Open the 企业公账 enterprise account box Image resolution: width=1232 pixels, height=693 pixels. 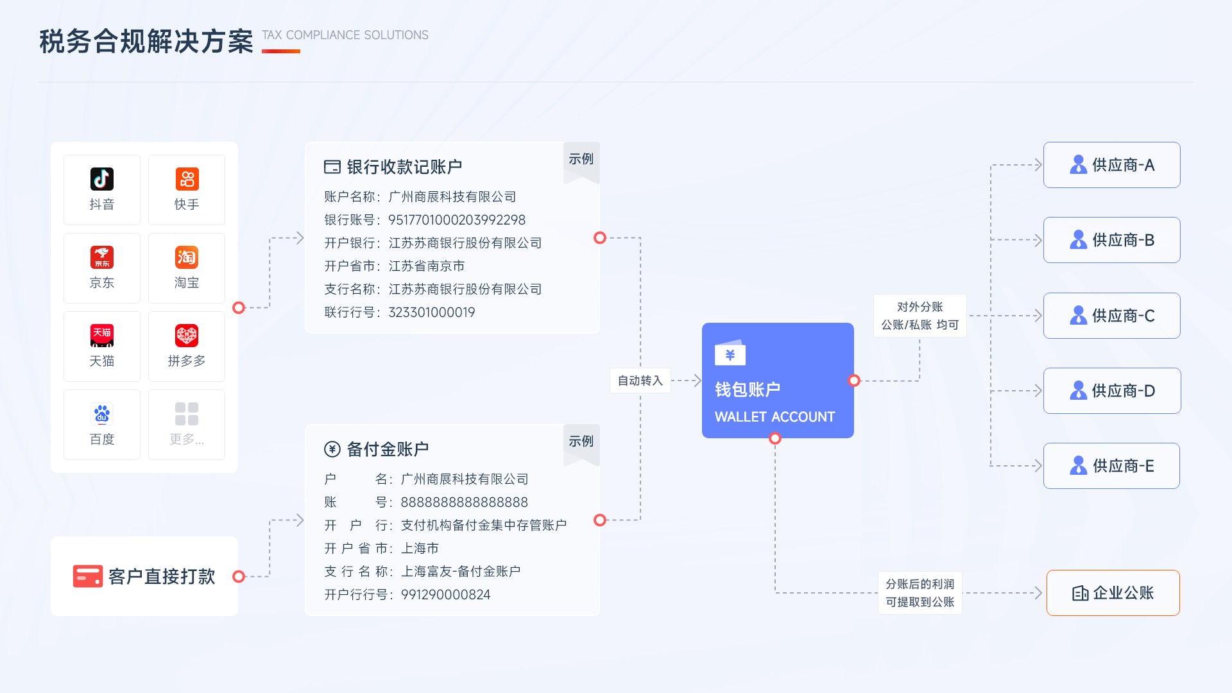tap(1113, 593)
